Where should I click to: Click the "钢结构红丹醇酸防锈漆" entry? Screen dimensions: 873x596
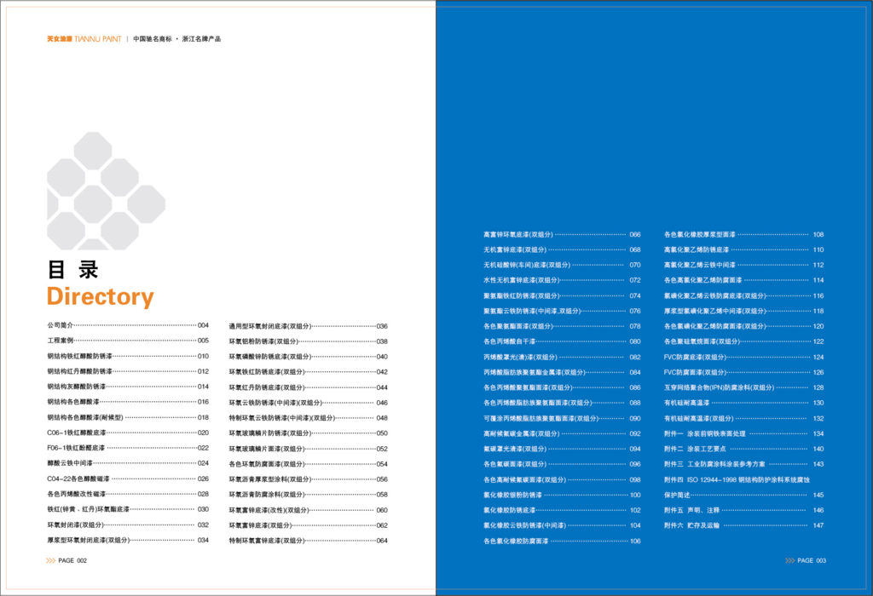pyautogui.click(x=128, y=371)
